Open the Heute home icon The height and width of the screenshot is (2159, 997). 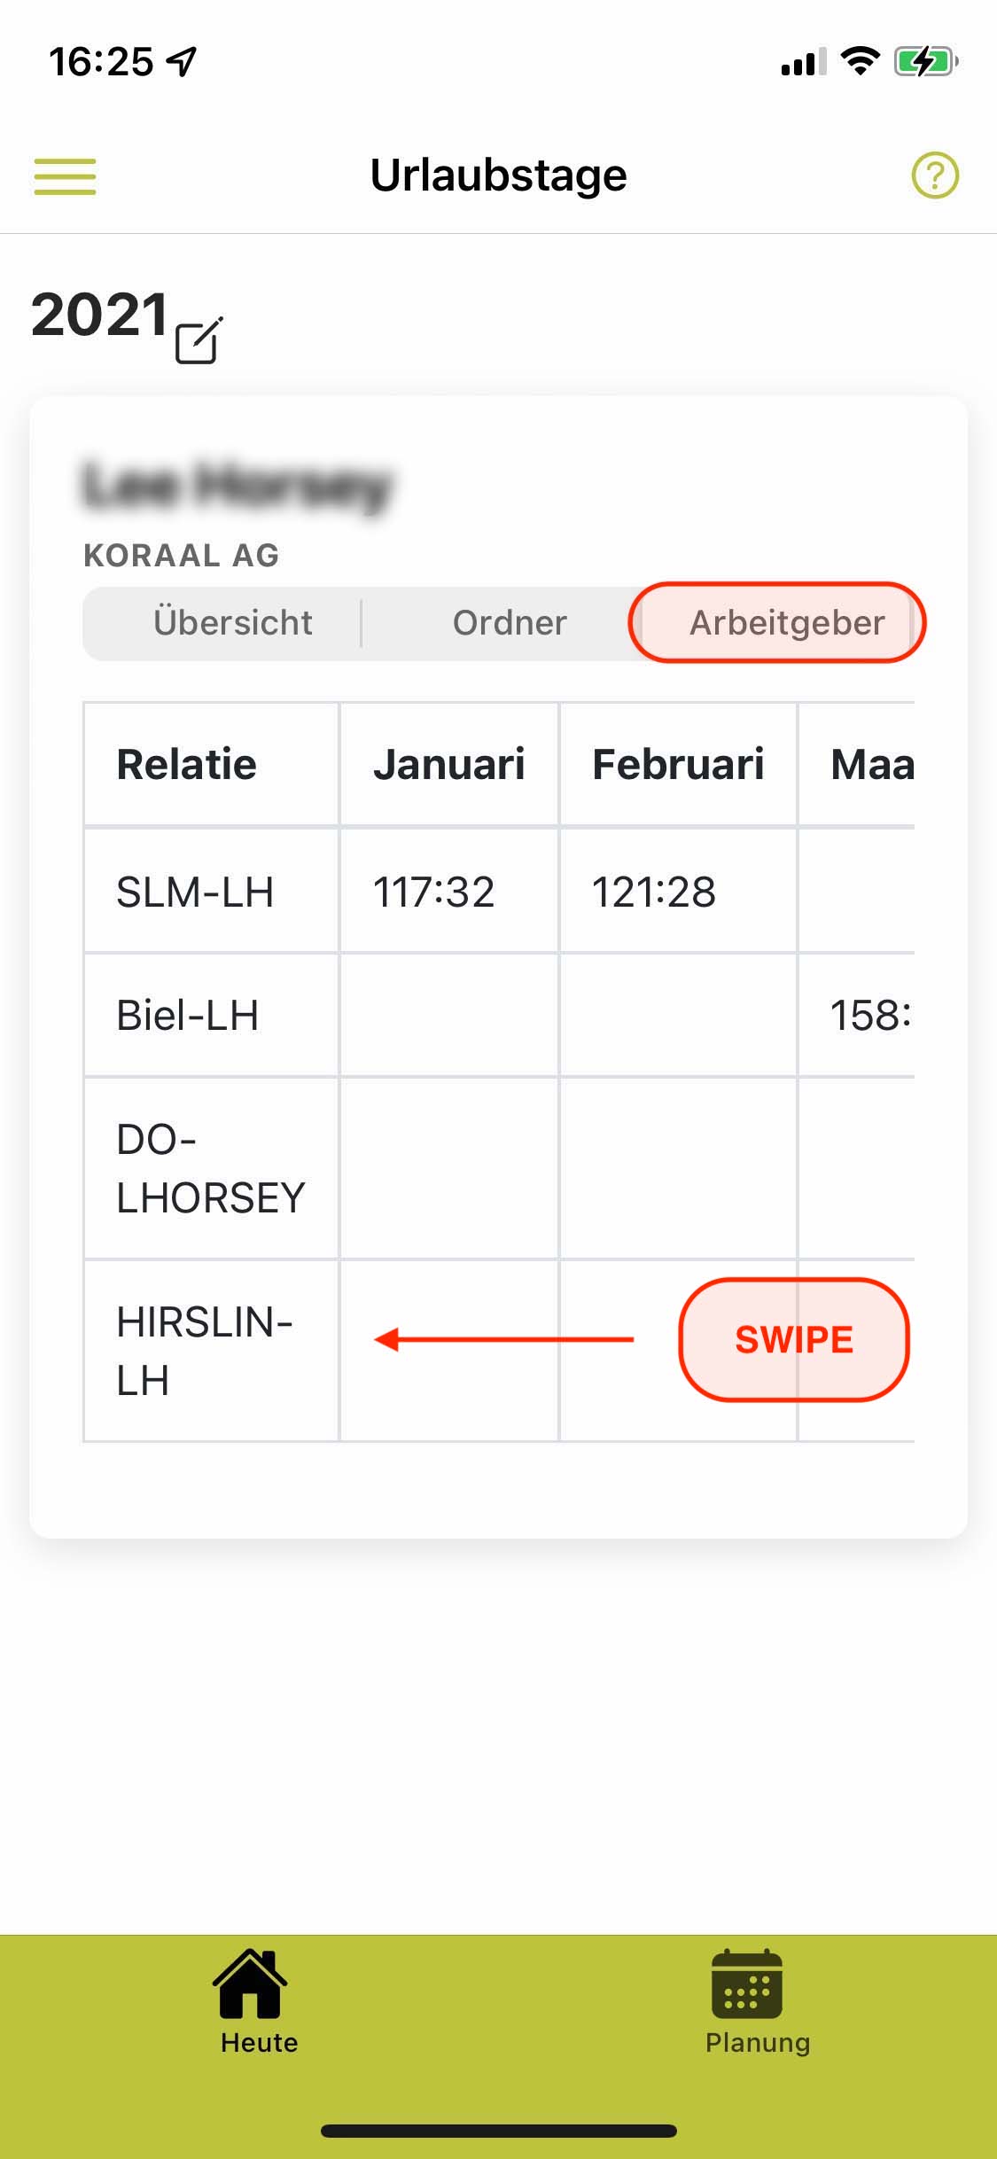(x=250, y=1984)
